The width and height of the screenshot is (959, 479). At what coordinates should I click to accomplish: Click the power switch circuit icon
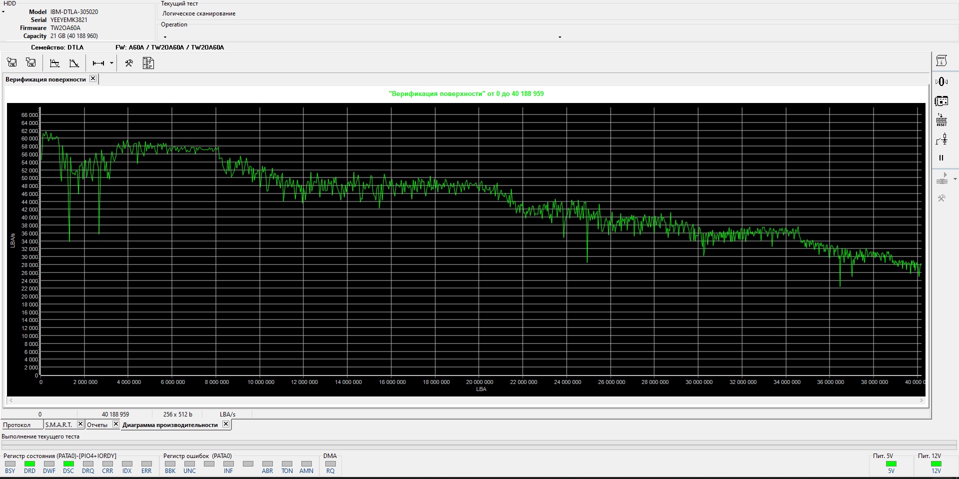point(942,139)
